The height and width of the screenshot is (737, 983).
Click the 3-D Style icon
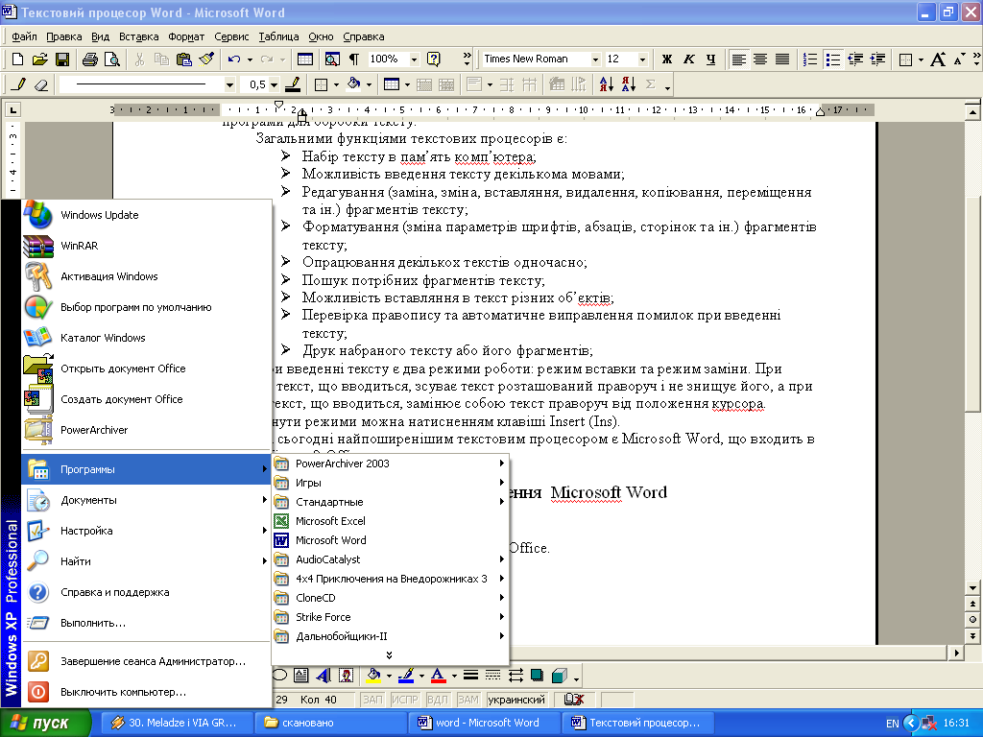click(x=560, y=675)
